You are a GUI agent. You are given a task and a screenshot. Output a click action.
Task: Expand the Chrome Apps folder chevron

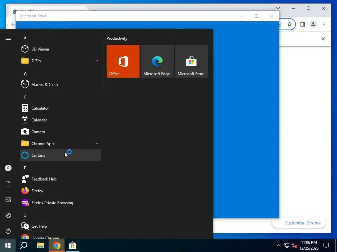(97, 143)
